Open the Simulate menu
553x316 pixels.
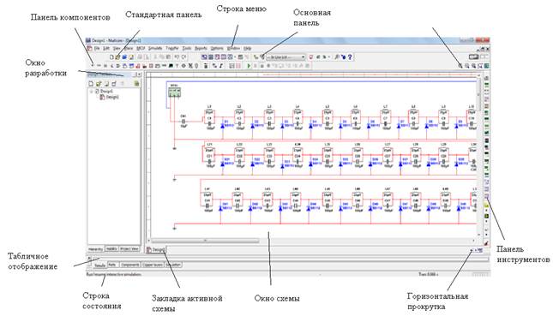point(155,48)
